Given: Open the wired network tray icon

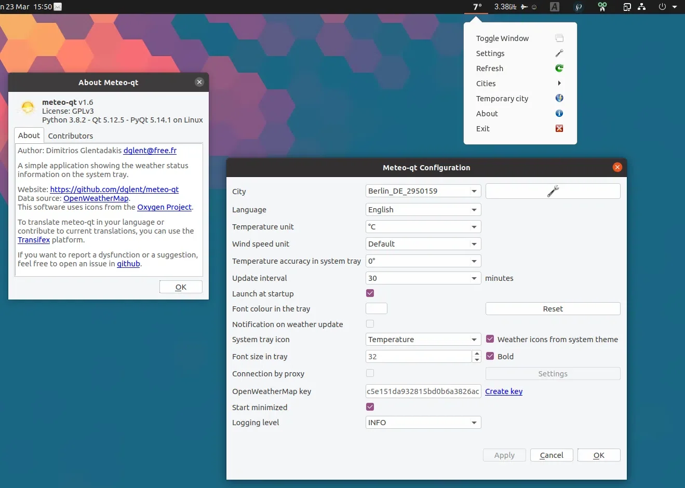Looking at the screenshot, I should pyautogui.click(x=642, y=7).
